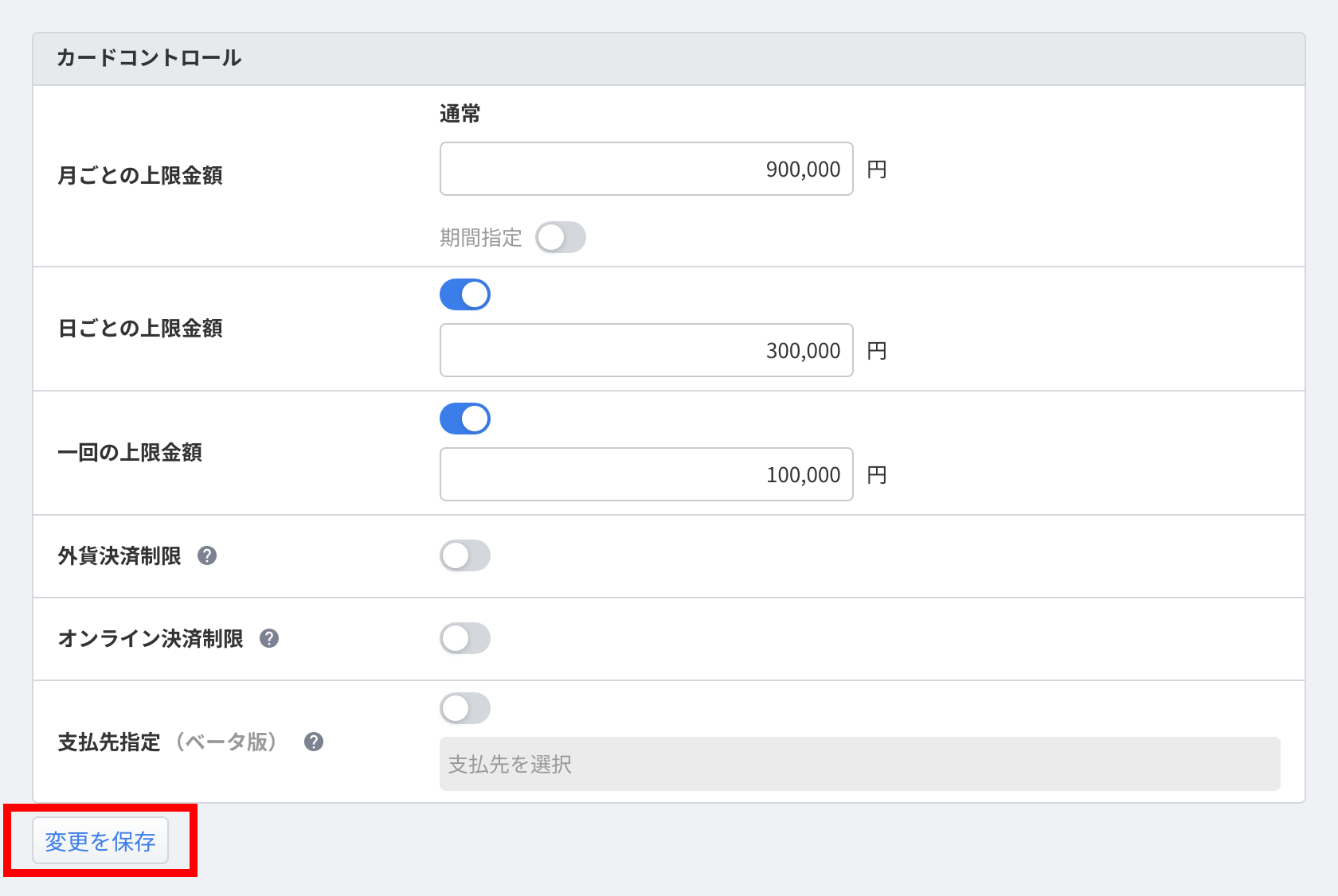
Task: Click the monthly limit field showing 900,000
Action: click(x=646, y=169)
